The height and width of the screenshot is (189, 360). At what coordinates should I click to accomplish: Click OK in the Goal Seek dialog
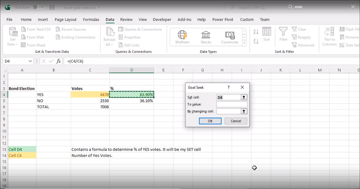tap(210, 121)
